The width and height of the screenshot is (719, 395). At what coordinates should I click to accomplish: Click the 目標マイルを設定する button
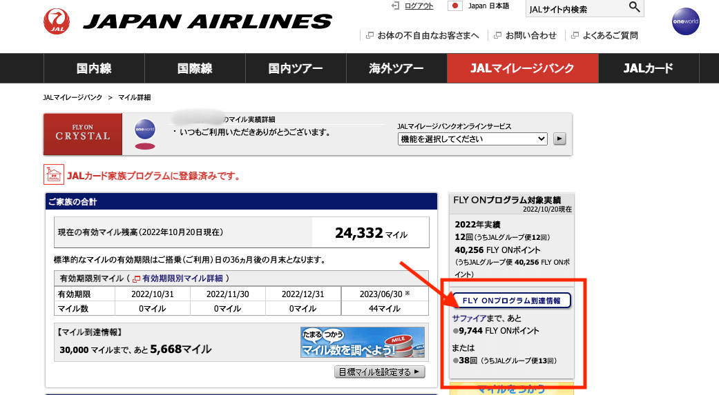point(380,372)
